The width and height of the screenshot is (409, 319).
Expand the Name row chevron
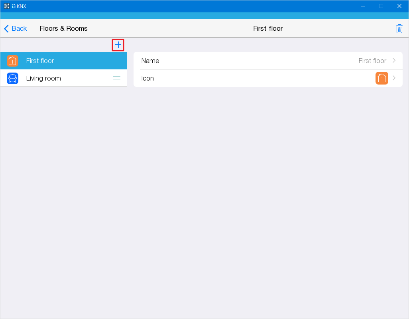point(394,61)
